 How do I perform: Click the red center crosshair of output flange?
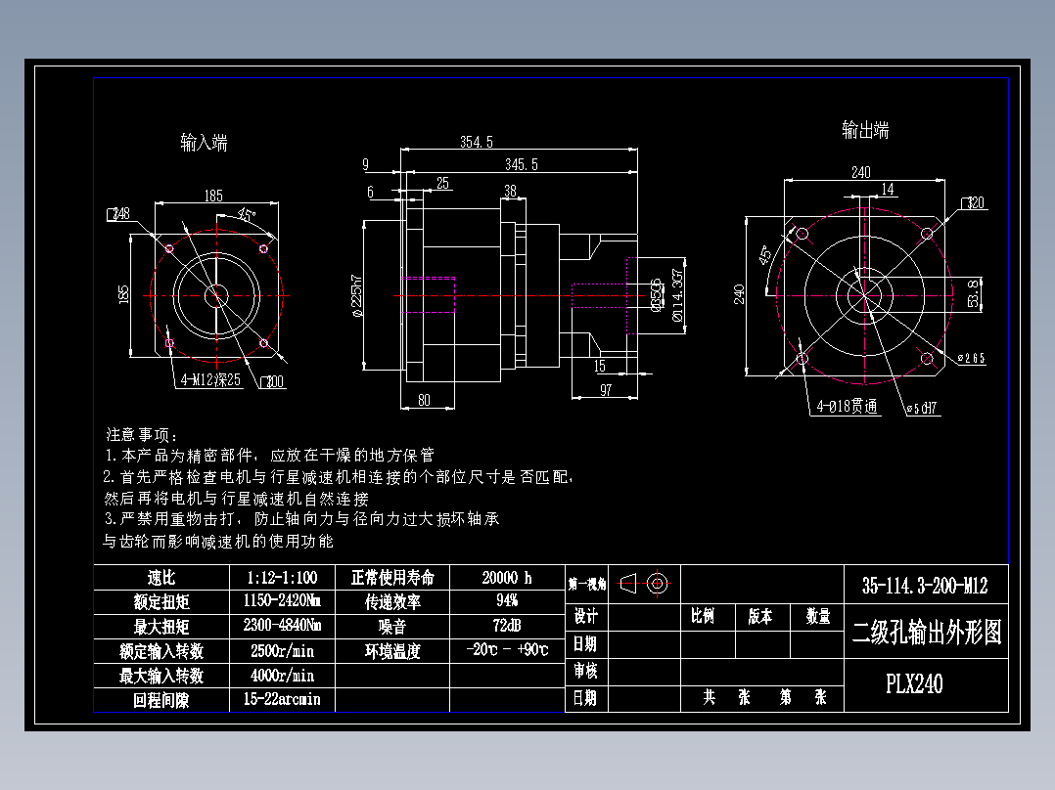click(x=865, y=298)
